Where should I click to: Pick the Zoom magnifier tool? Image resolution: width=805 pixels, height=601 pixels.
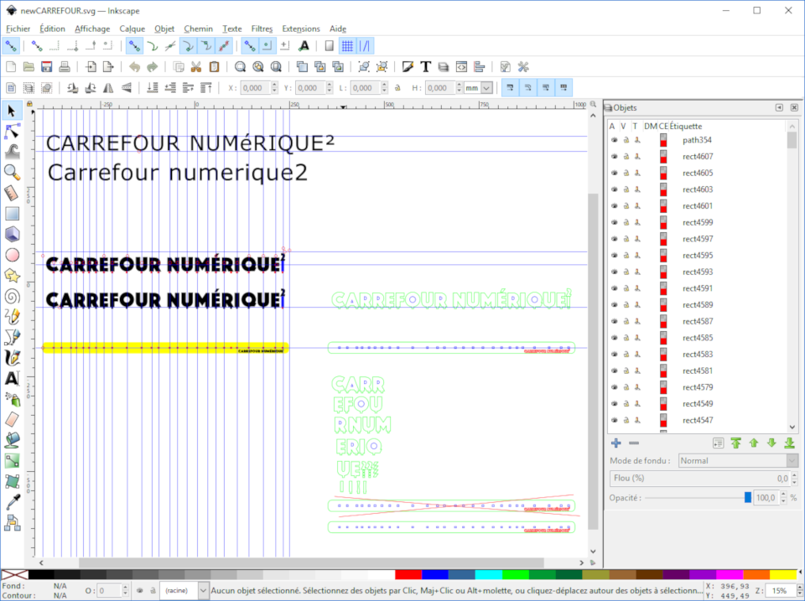pyautogui.click(x=12, y=172)
